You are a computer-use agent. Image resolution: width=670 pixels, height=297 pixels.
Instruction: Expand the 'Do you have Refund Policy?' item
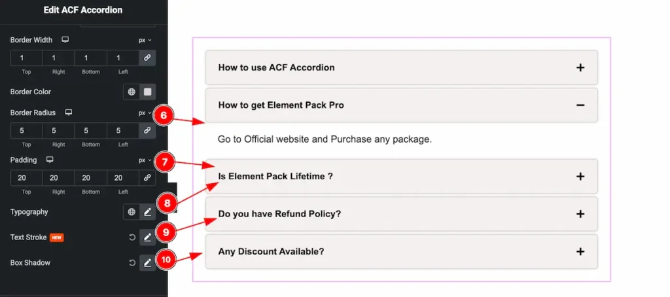click(401, 214)
